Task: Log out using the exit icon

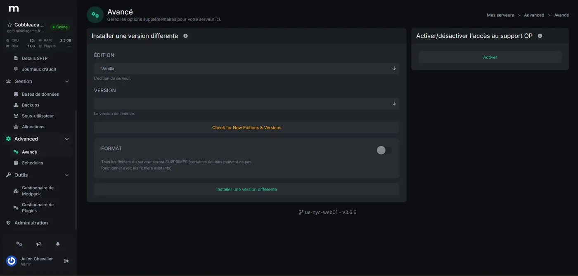Action: pos(66,261)
